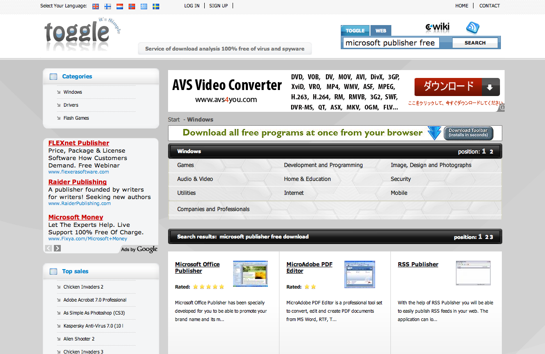Browse the Utilities subcategory
The height and width of the screenshot is (354, 545).
186,193
